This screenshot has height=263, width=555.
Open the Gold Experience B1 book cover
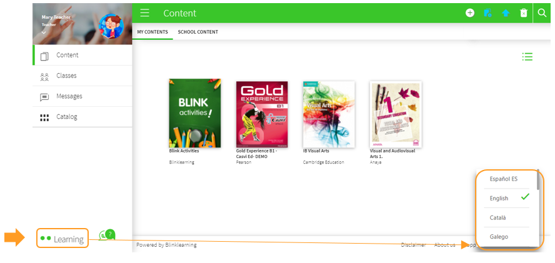[262, 114]
